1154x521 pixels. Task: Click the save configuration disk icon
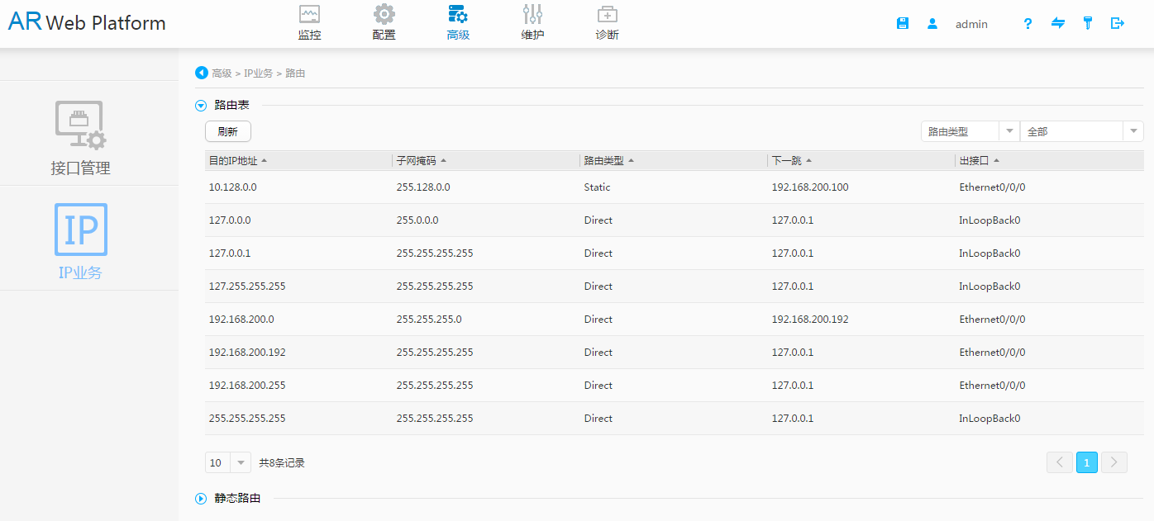tap(903, 24)
